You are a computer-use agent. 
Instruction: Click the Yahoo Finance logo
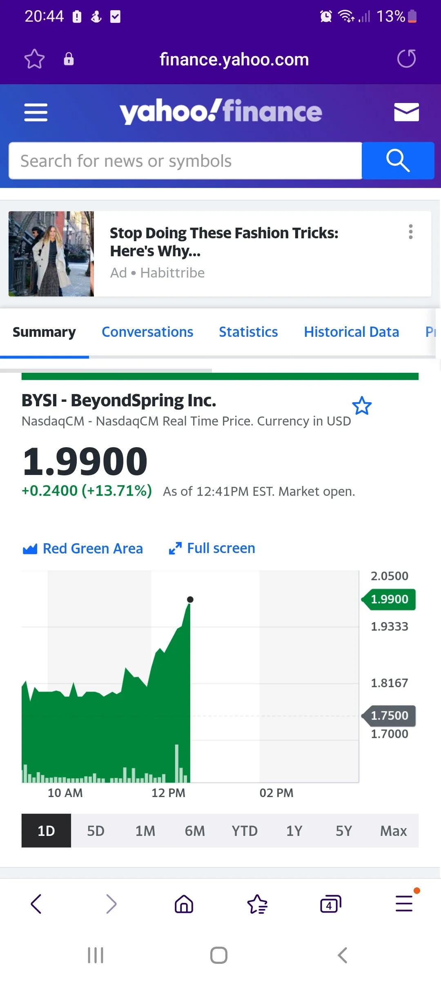221,112
